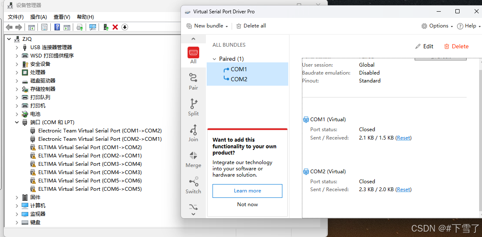Image resolution: width=482 pixels, height=237 pixels.
Task: Select the Split bundle type in sidebar
Action: (x=193, y=107)
